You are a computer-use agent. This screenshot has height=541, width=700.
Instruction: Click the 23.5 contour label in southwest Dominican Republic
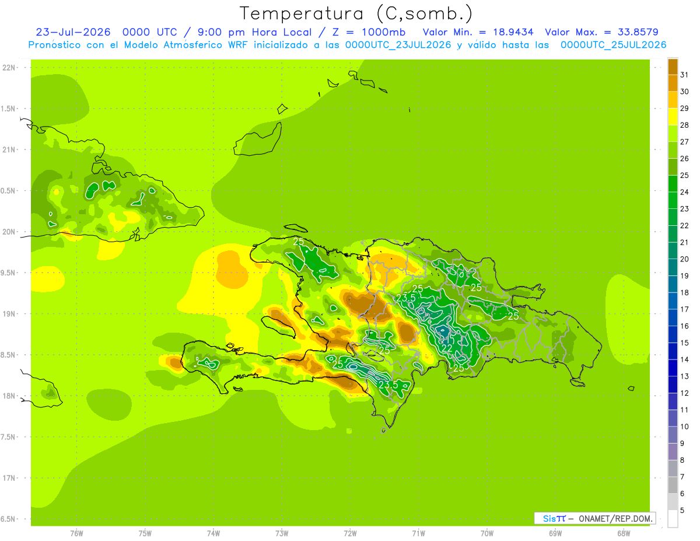click(x=388, y=385)
